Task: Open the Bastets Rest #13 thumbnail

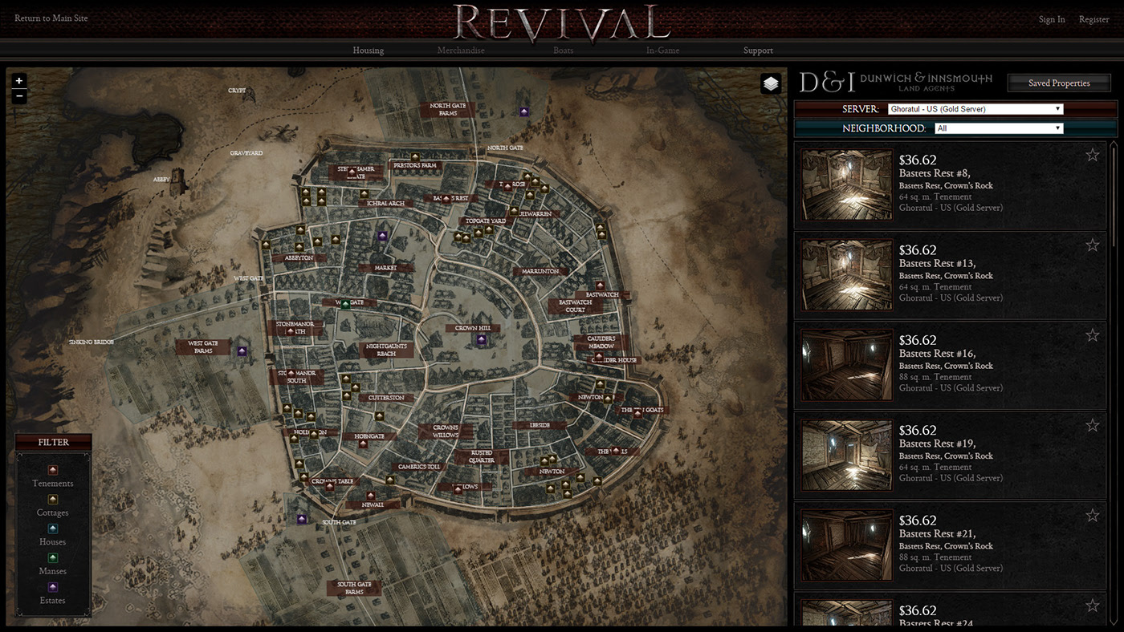Action: click(x=847, y=275)
